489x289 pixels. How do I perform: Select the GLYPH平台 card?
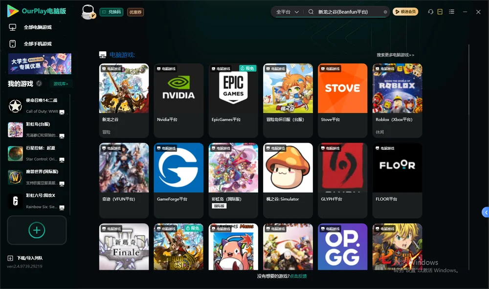point(343,180)
